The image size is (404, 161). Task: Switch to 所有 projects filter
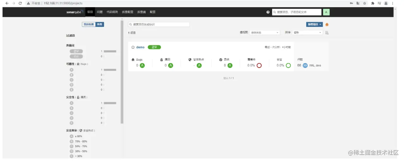click(x=100, y=24)
